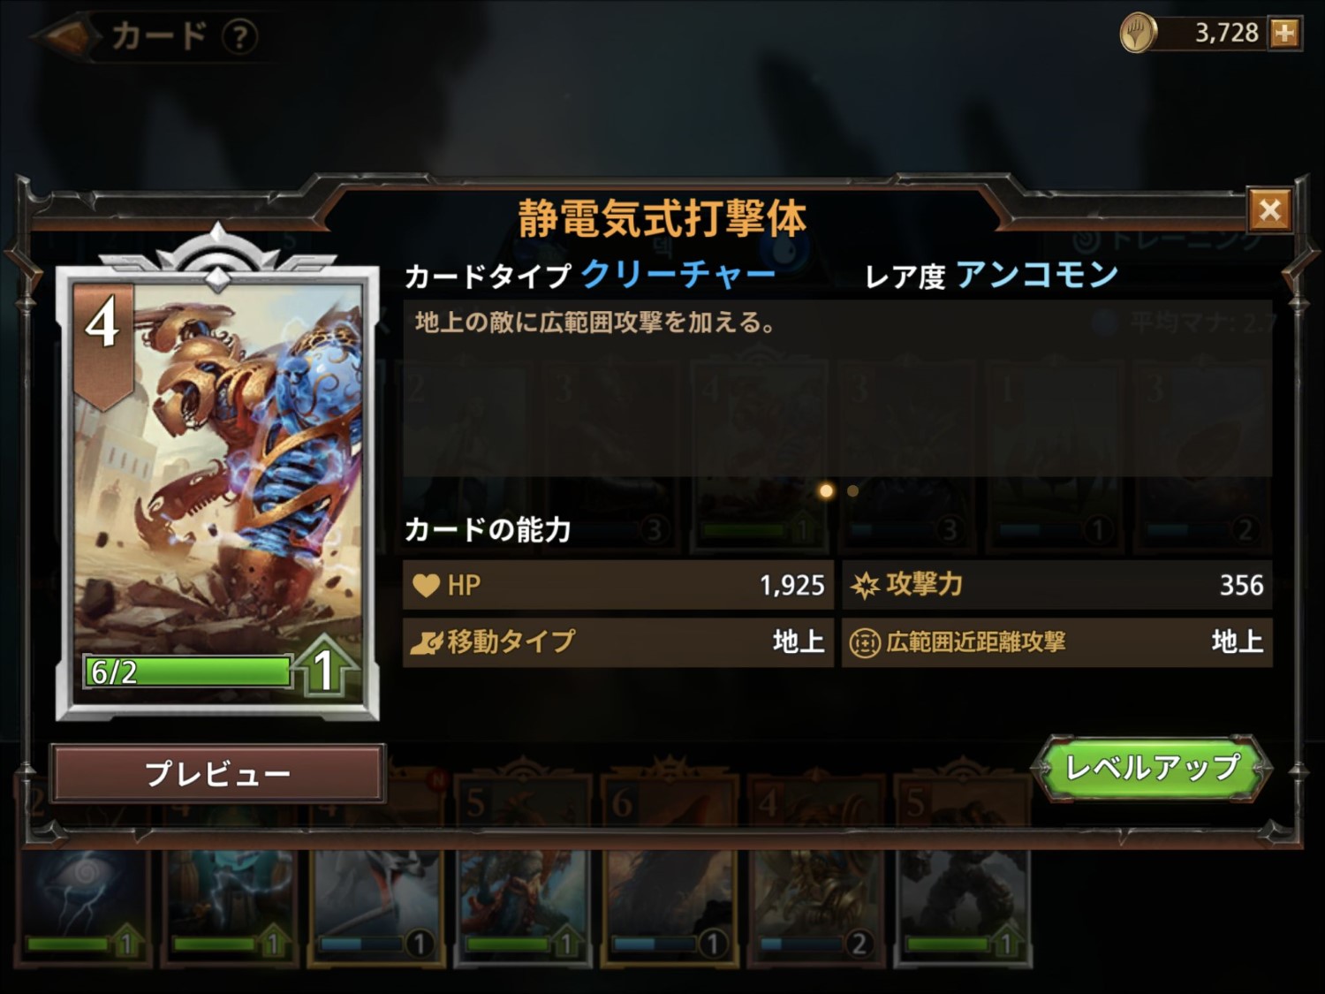Screen dimensions: 1325x994
Task: Tap the 移動タイプ winged boot icon
Action: tap(426, 642)
